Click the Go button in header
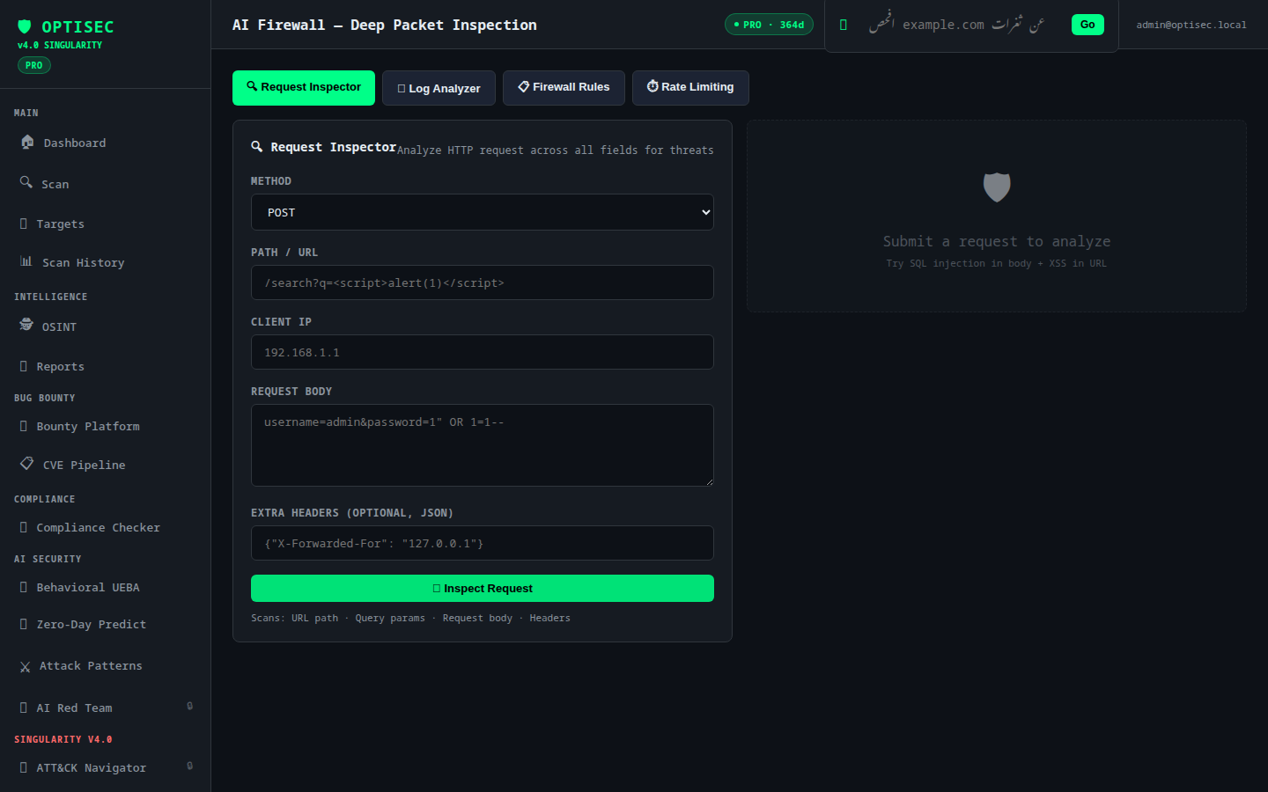1268x792 pixels. tap(1087, 25)
